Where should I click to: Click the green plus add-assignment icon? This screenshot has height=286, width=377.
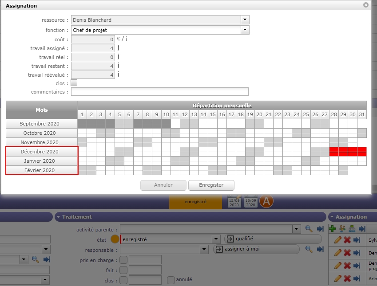pos(332,229)
